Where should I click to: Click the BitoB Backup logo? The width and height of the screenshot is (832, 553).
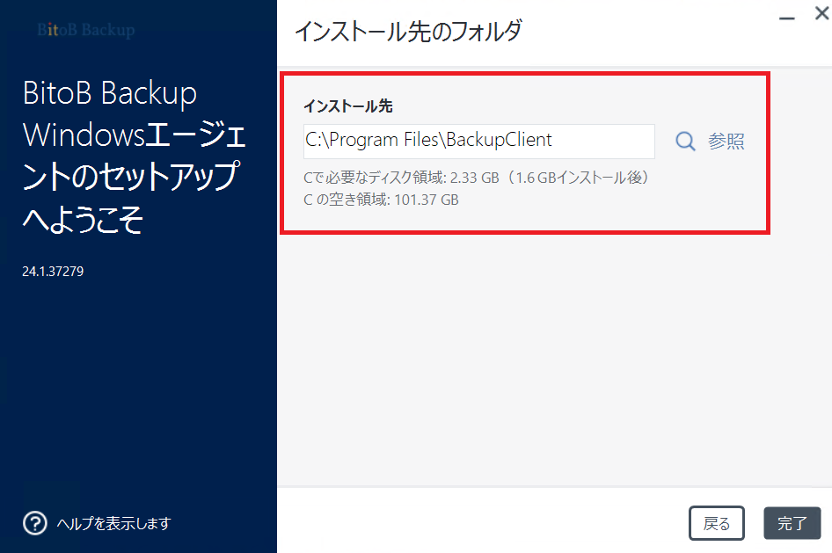point(86,30)
